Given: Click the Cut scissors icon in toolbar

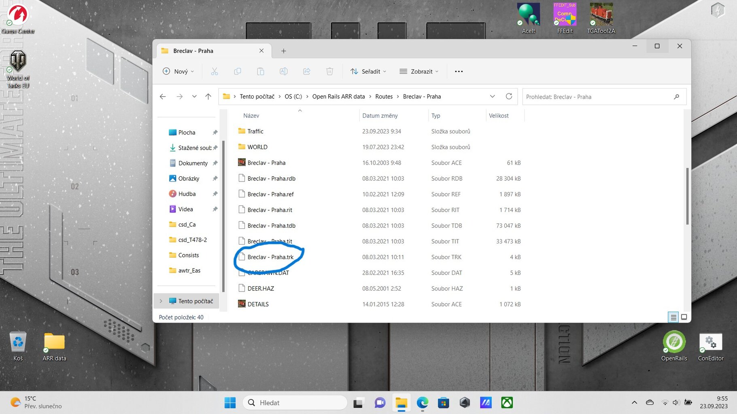Looking at the screenshot, I should click(215, 72).
